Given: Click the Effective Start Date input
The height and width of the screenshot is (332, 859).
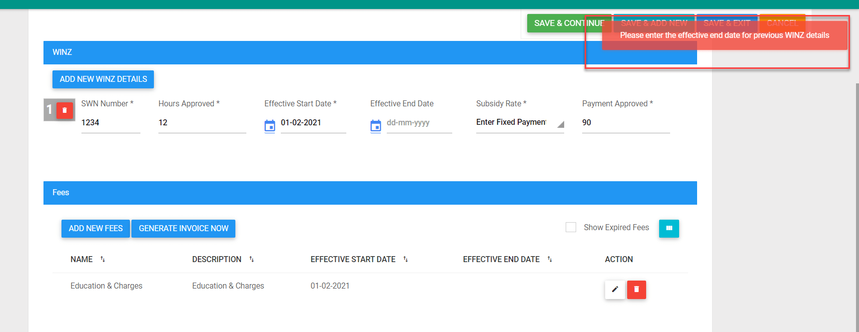Looking at the screenshot, I should (313, 123).
